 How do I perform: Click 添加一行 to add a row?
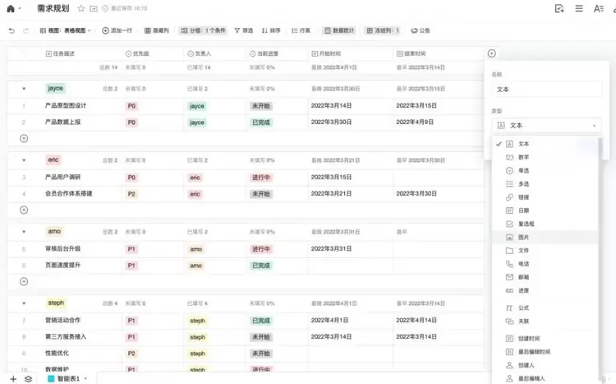pos(117,30)
